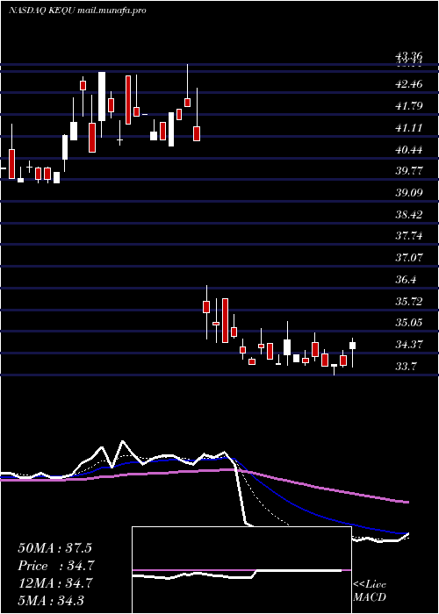The width and height of the screenshot is (439, 614).
Task: Click the tallest white candlestick near 42
Action: pyautogui.click(x=102, y=96)
